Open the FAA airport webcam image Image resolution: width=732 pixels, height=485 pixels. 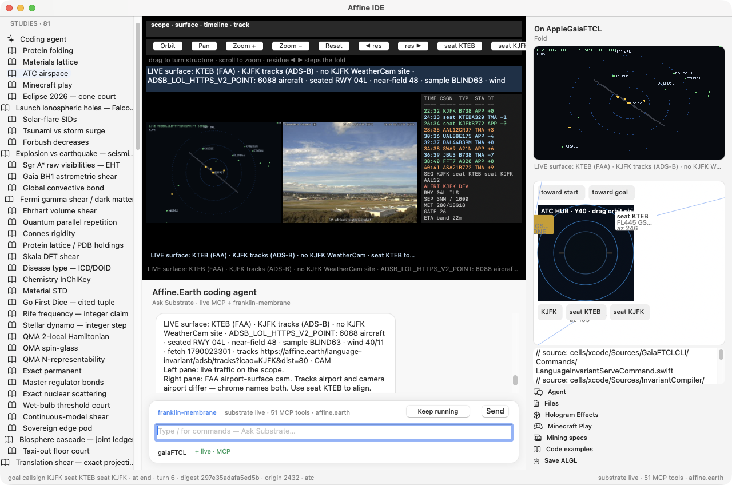pos(350,173)
